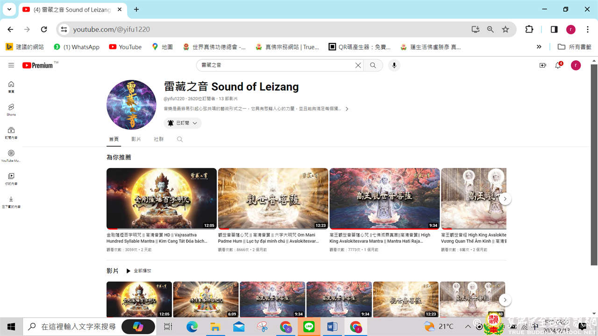Open the YouTube bookmark in bookmarks bar
The width and height of the screenshot is (598, 336).
[125, 47]
